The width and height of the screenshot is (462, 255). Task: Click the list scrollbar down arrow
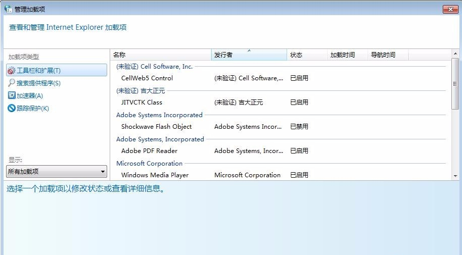click(x=455, y=176)
